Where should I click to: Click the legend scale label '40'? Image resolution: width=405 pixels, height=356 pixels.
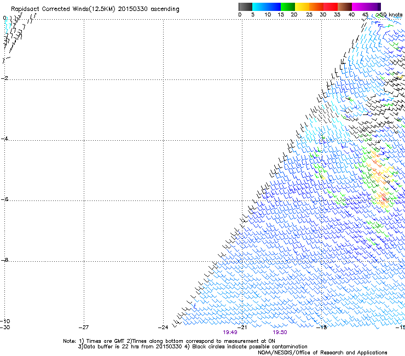click(351, 15)
